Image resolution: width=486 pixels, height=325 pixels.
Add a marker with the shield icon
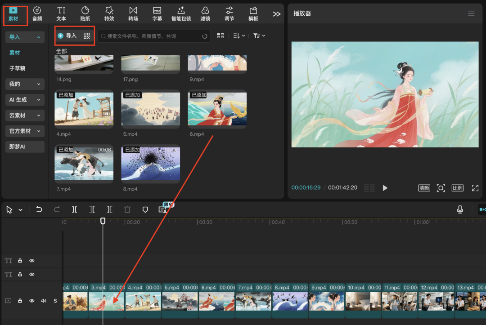pos(145,209)
